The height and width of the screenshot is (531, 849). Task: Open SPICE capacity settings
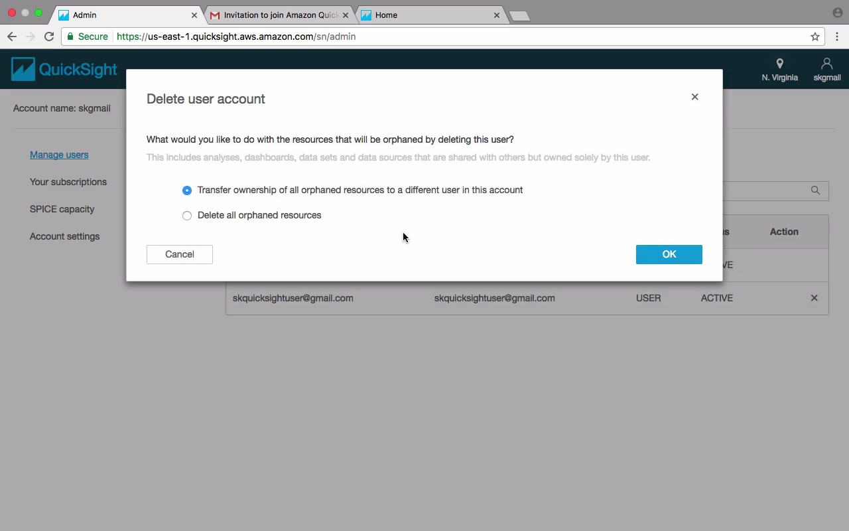click(x=62, y=209)
